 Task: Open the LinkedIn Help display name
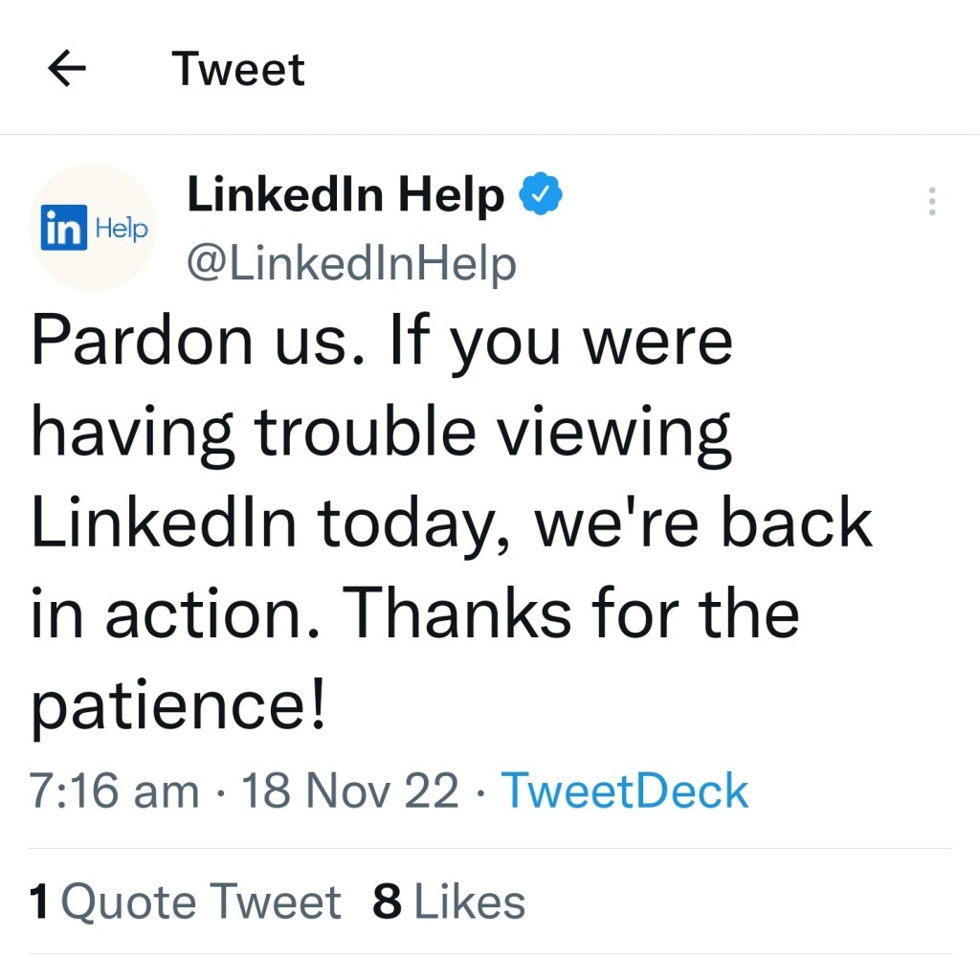345,195
